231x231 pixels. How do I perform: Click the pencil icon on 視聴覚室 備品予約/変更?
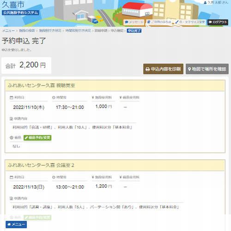(26, 138)
